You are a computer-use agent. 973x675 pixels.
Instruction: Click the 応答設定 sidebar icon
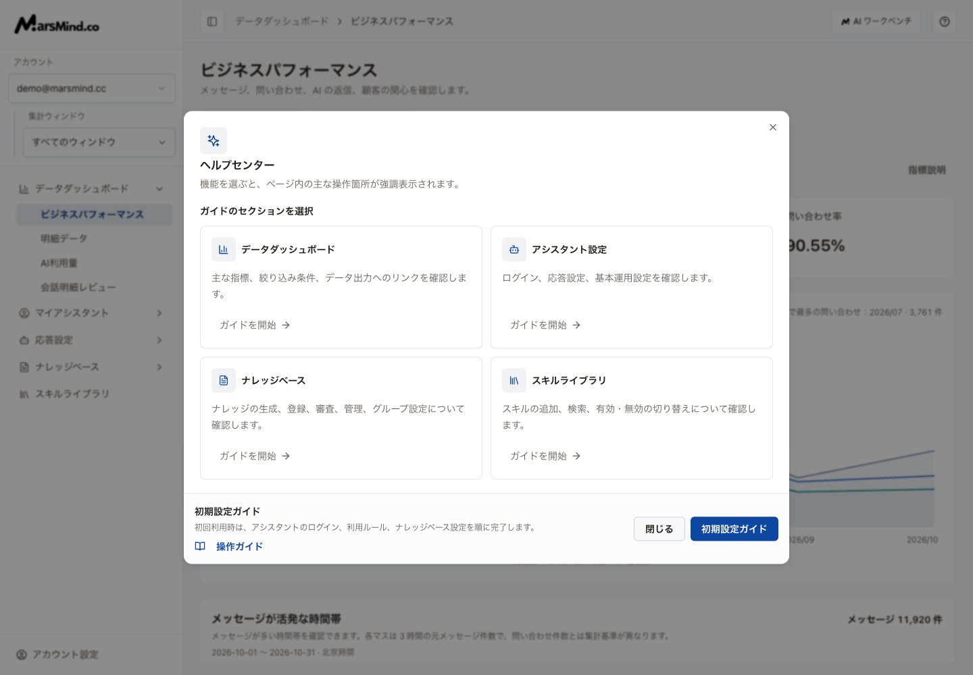point(24,340)
